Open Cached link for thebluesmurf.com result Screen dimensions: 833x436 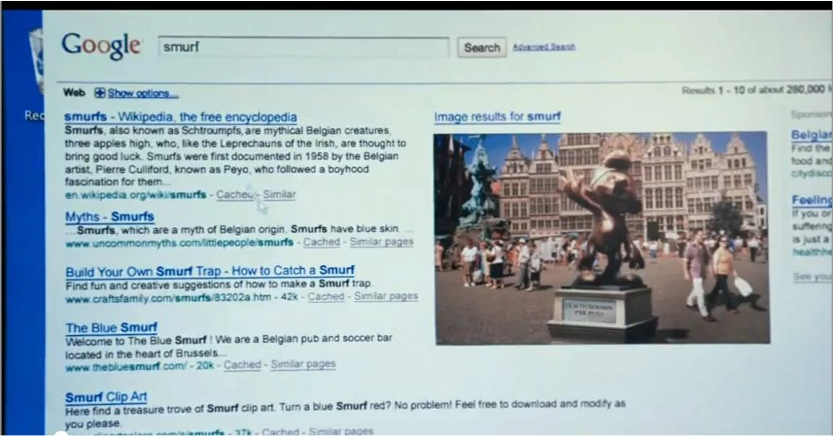[x=242, y=365]
